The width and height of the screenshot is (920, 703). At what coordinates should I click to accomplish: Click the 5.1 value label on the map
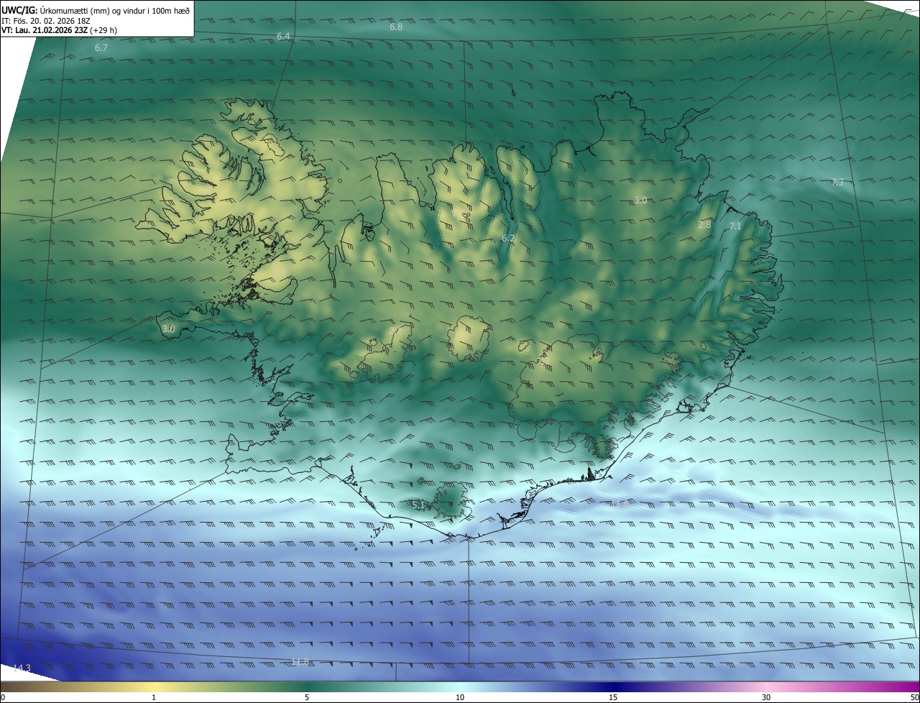coord(418,505)
